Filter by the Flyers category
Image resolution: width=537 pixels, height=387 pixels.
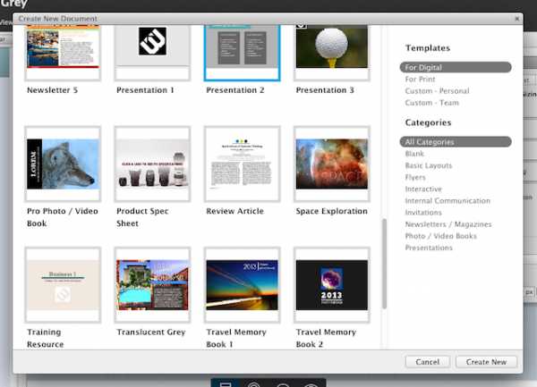pos(417,177)
